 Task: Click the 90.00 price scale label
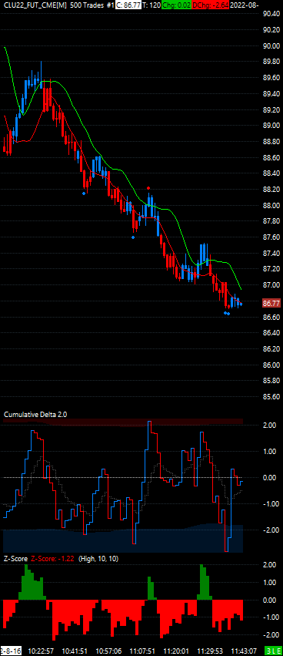coord(271,45)
